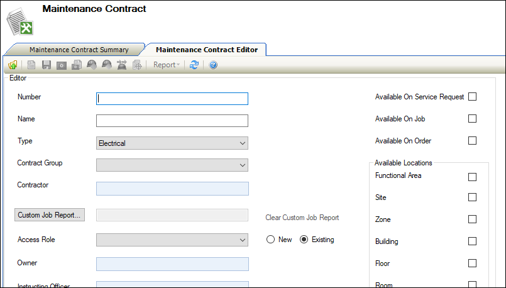Click into the Name text field

[172, 121]
